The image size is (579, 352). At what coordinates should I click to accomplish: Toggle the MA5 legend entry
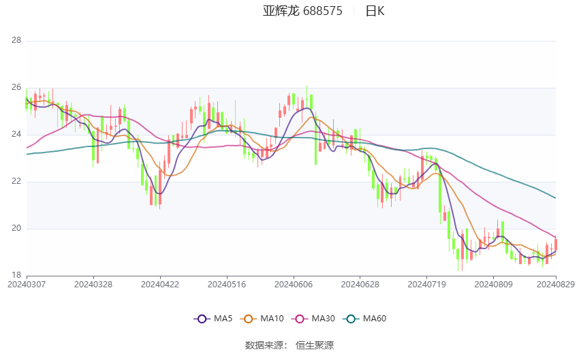pos(213,319)
